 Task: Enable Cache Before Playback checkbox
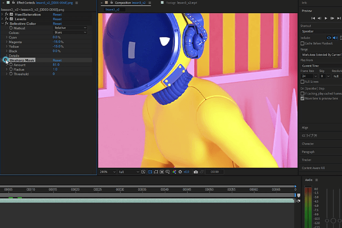point(302,43)
